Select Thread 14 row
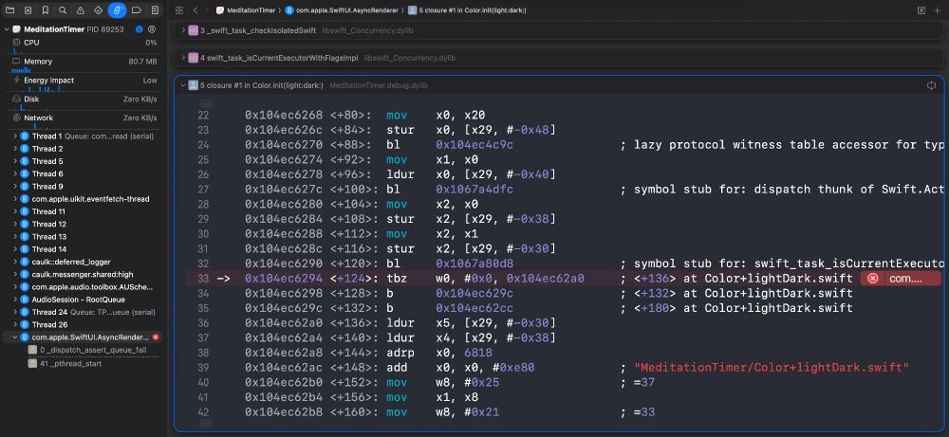 click(x=84, y=249)
